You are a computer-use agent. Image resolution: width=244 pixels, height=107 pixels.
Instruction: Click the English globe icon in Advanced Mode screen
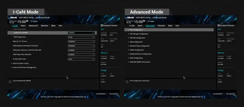point(148,21)
